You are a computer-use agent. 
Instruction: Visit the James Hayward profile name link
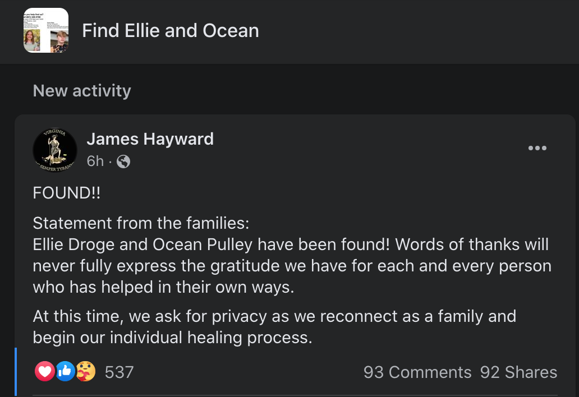click(x=150, y=139)
